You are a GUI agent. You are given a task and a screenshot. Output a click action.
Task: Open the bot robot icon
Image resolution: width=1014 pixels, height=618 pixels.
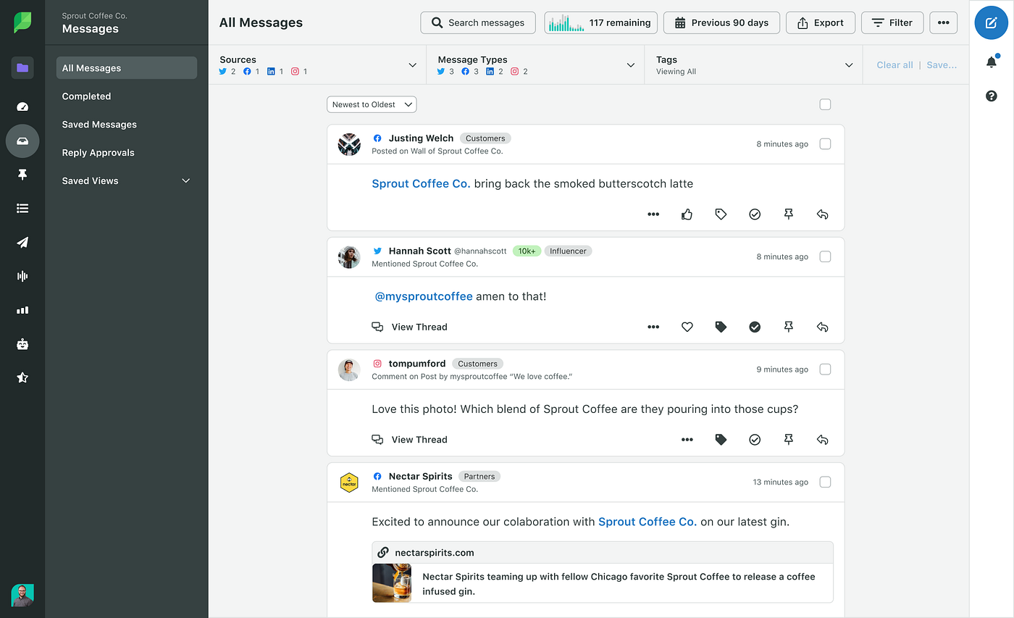pyautogui.click(x=22, y=344)
